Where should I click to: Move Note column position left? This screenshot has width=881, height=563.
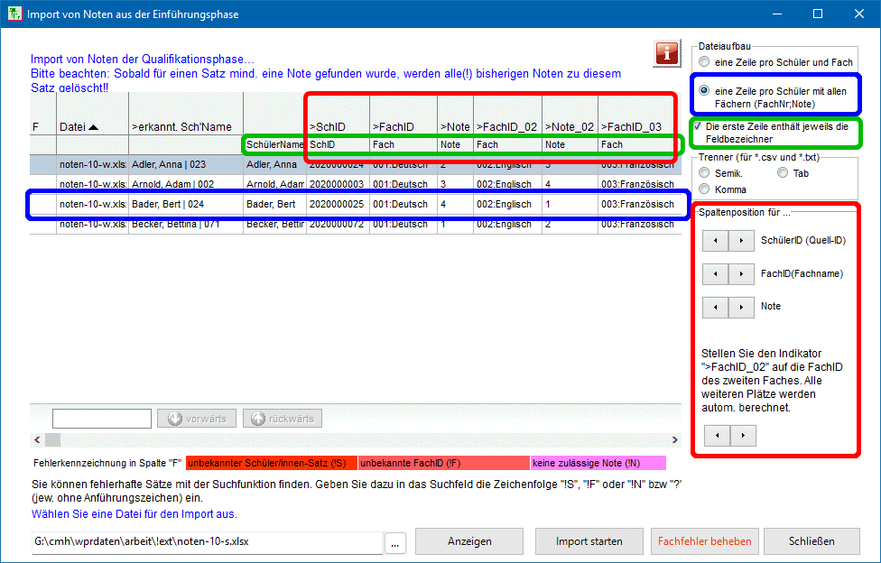(715, 307)
